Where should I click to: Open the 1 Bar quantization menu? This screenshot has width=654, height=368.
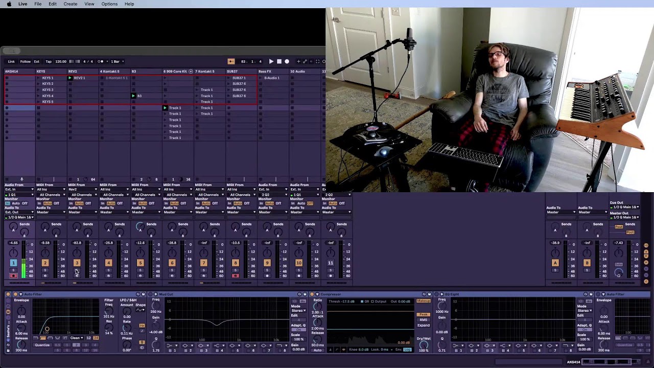pos(116,61)
